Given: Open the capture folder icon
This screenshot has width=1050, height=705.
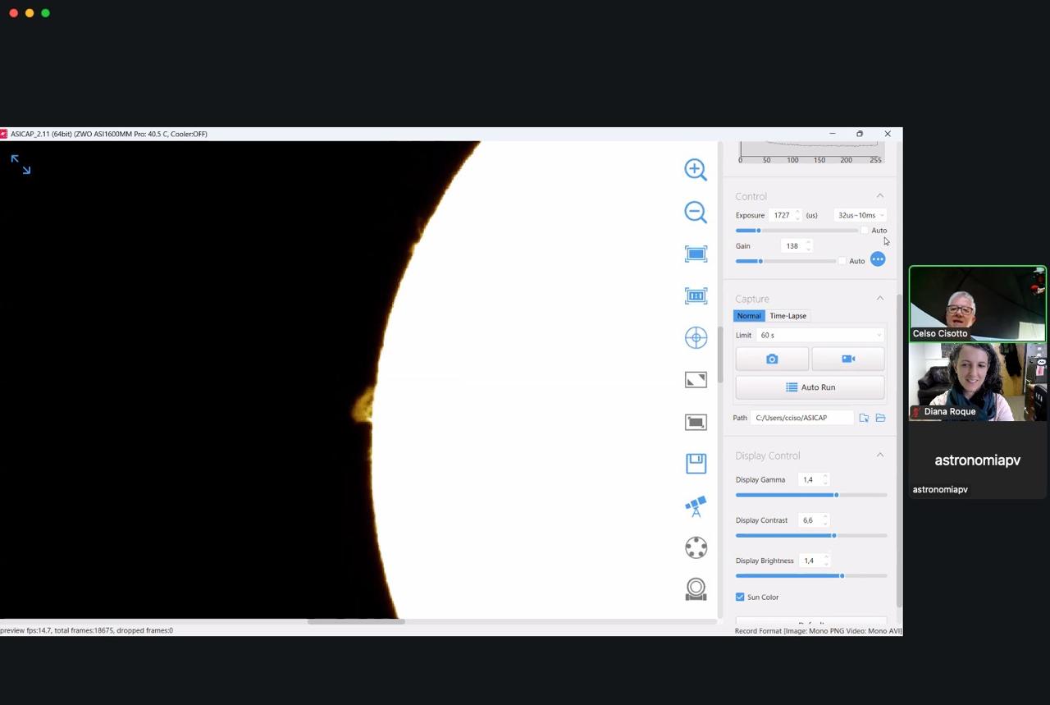Looking at the screenshot, I should [x=880, y=418].
